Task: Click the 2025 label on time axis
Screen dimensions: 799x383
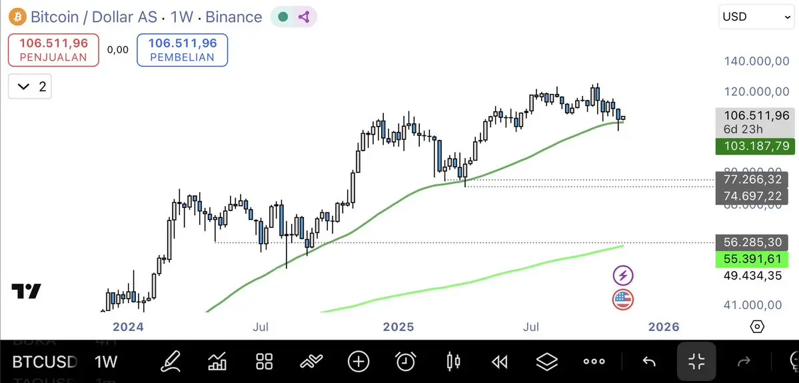Action: click(399, 326)
